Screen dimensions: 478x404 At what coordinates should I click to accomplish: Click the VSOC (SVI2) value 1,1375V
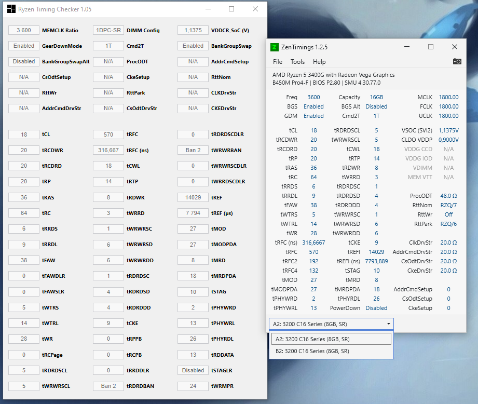tap(448, 130)
